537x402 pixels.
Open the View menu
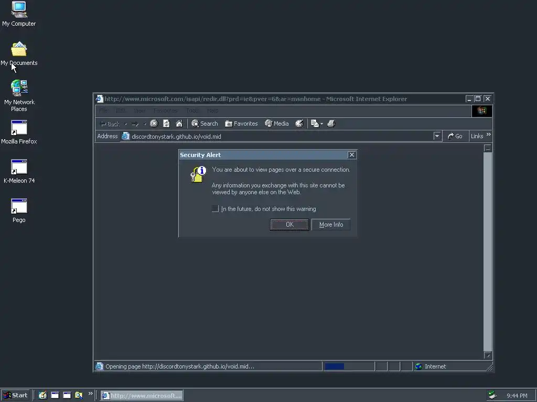point(139,111)
